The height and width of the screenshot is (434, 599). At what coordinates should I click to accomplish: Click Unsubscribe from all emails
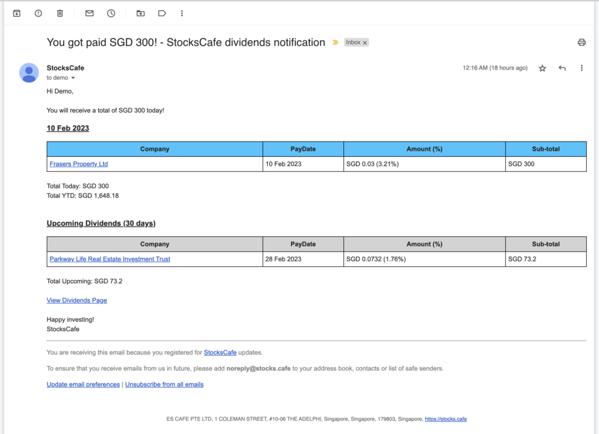pyautogui.click(x=164, y=384)
